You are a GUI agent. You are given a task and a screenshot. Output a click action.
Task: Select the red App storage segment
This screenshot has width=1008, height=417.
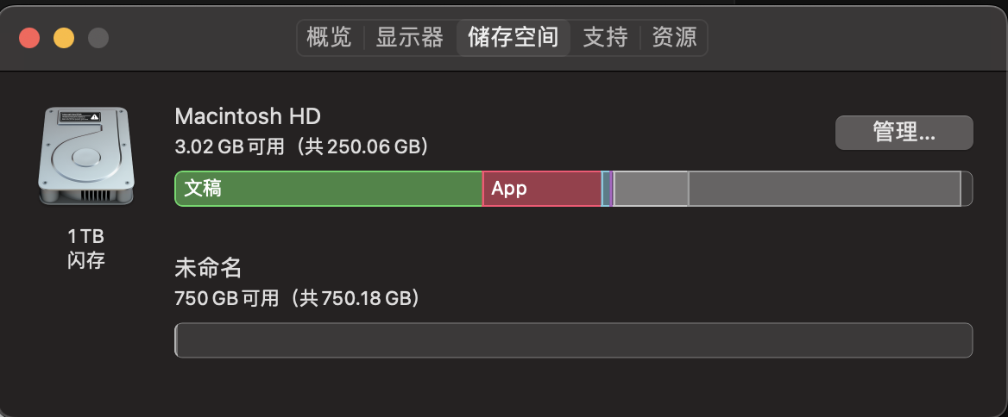tap(542, 189)
